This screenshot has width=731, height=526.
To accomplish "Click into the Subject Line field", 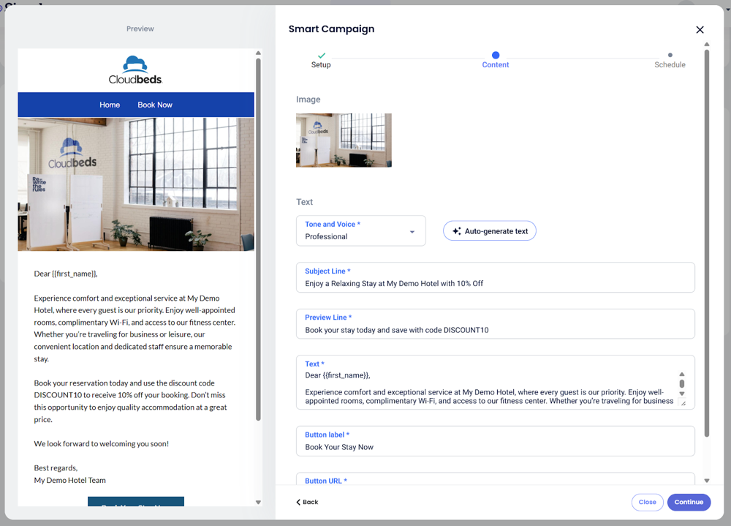I will click(x=495, y=283).
